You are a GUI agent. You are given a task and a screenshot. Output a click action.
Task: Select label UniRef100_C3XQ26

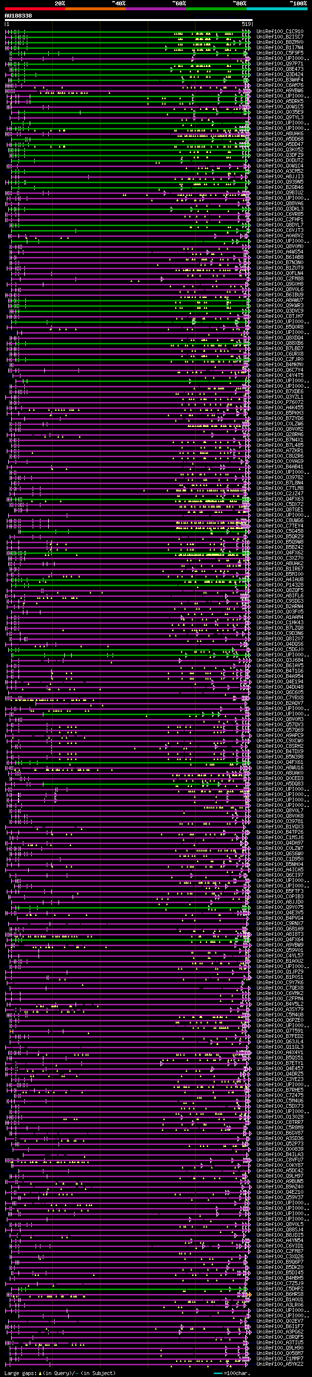[x=280, y=1257]
